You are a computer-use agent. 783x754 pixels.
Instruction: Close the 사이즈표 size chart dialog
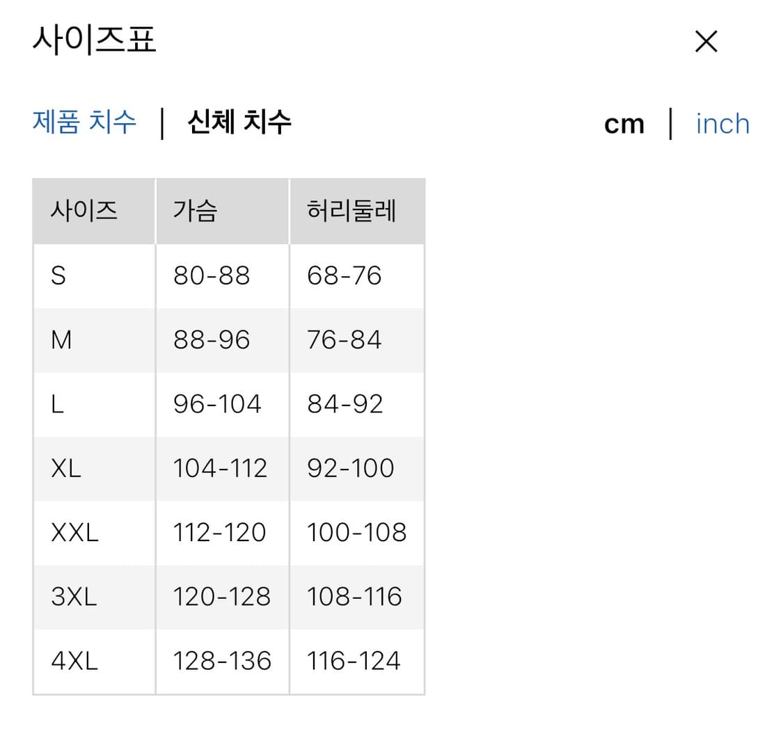click(706, 42)
